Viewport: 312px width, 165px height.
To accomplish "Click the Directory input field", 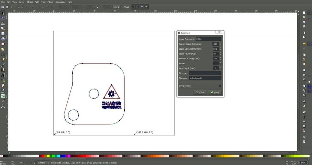I will pyautogui.click(x=205, y=73).
